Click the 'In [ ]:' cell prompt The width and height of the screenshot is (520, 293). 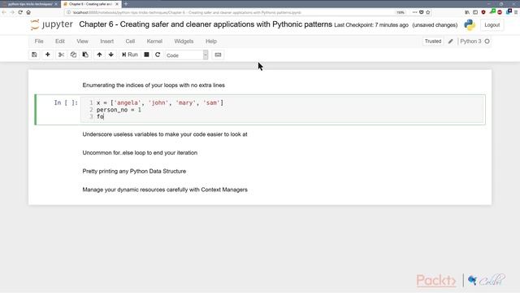tap(66, 103)
